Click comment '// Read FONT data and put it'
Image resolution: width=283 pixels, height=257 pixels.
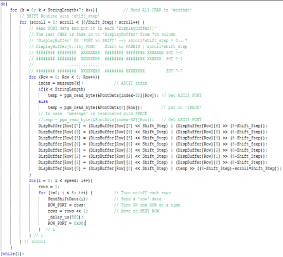click(93, 28)
